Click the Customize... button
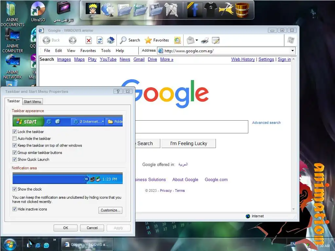The image size is (335, 251). coord(111,210)
